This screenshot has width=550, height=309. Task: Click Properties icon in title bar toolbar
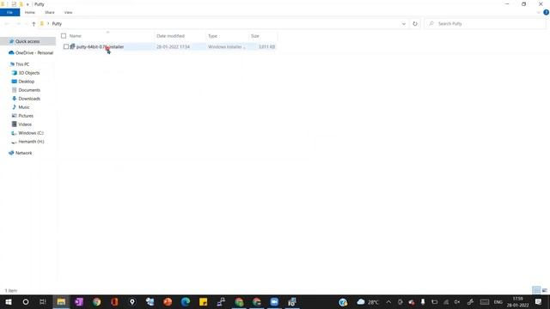(14, 4)
